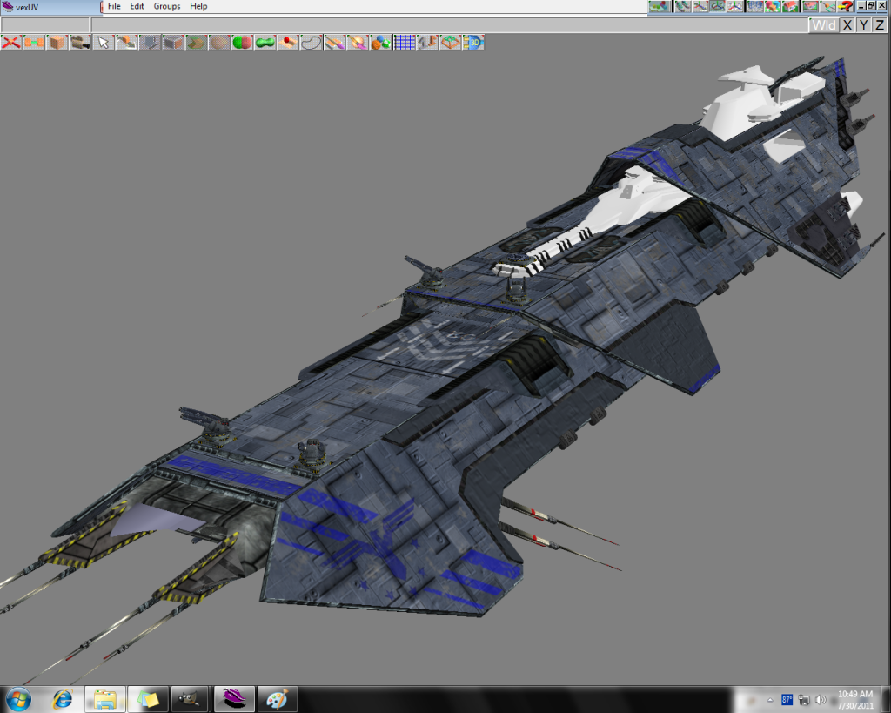Select the colored spheres material tool

click(x=381, y=43)
